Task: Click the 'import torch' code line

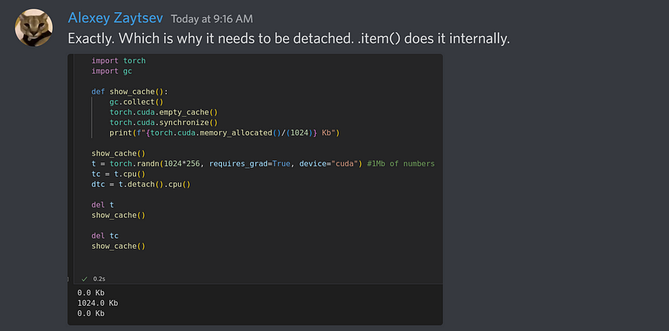Action: 119,61
